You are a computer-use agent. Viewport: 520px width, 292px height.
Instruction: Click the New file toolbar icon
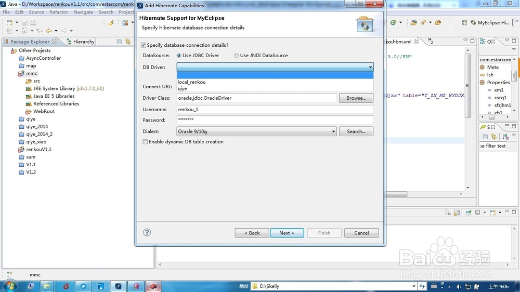9,22
